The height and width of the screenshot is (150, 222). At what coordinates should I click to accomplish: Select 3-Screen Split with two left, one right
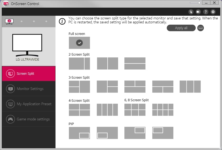[x=79, y=87]
